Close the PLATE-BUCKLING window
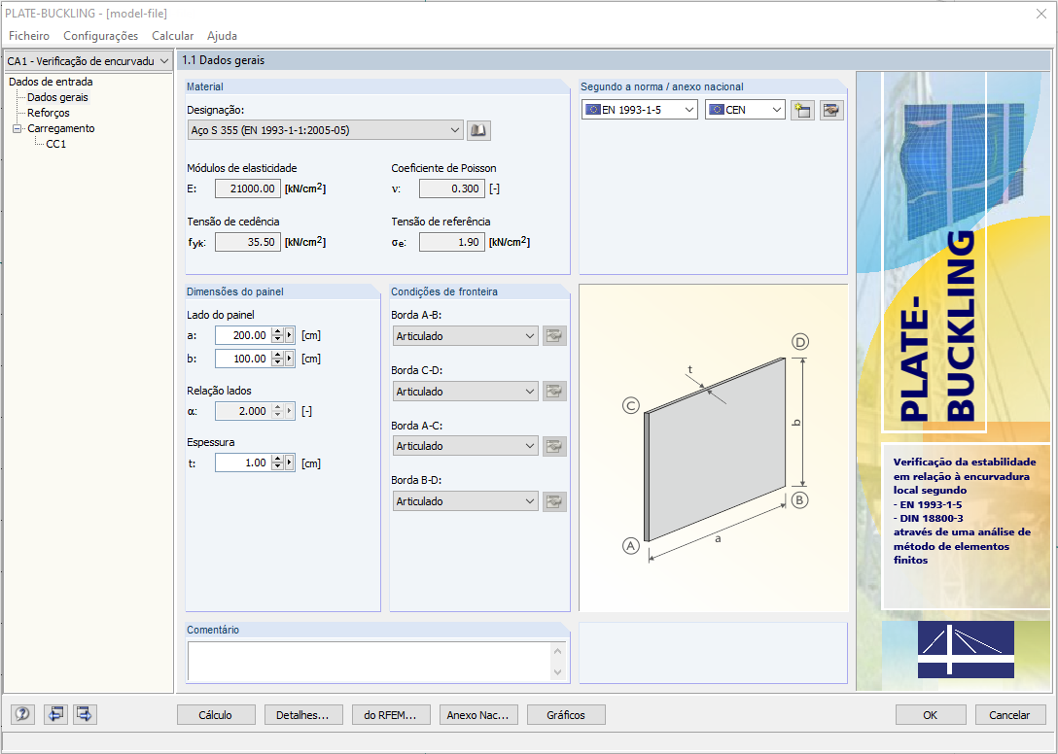 [x=1041, y=14]
